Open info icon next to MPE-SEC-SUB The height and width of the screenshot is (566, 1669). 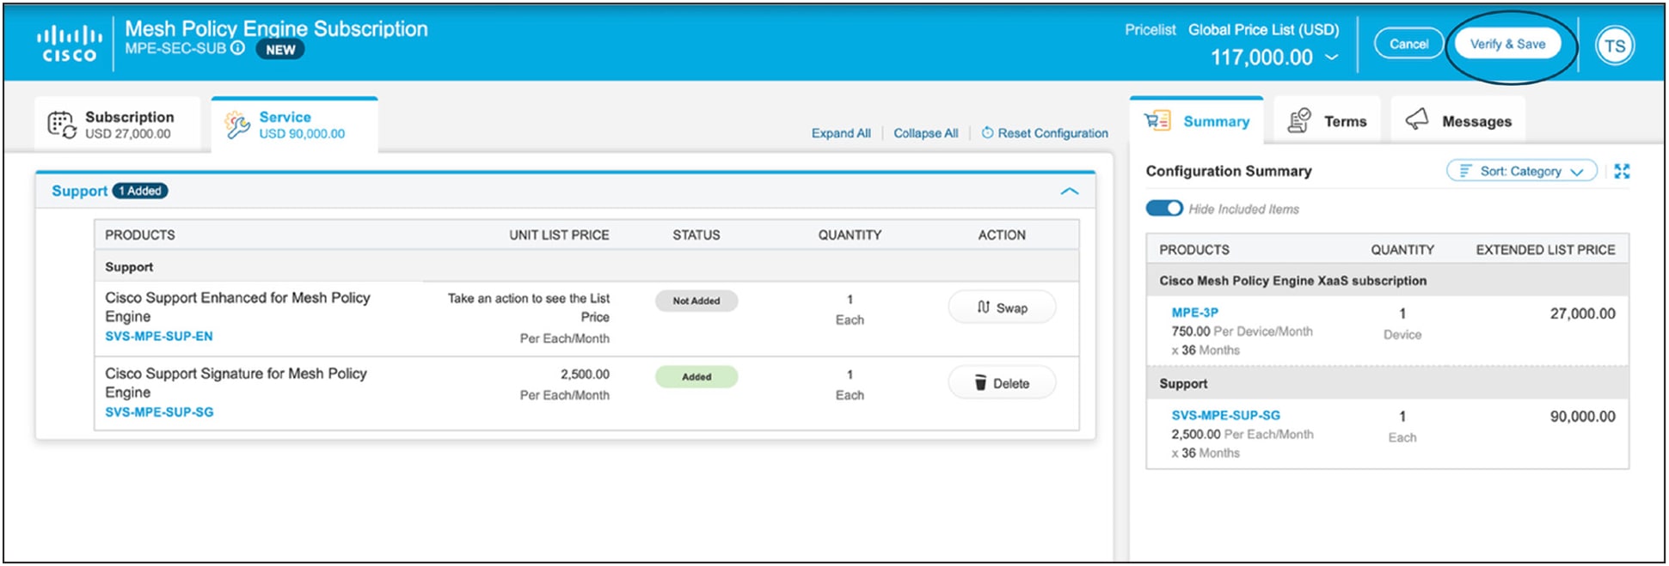[x=238, y=48]
